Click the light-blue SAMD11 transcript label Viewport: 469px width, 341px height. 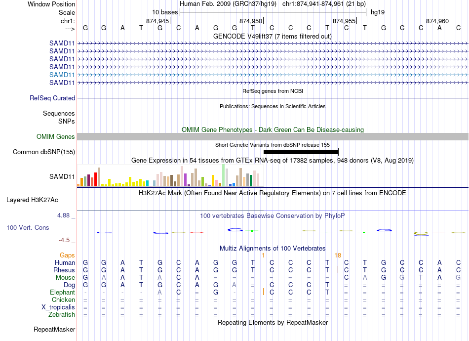pyautogui.click(x=62, y=75)
